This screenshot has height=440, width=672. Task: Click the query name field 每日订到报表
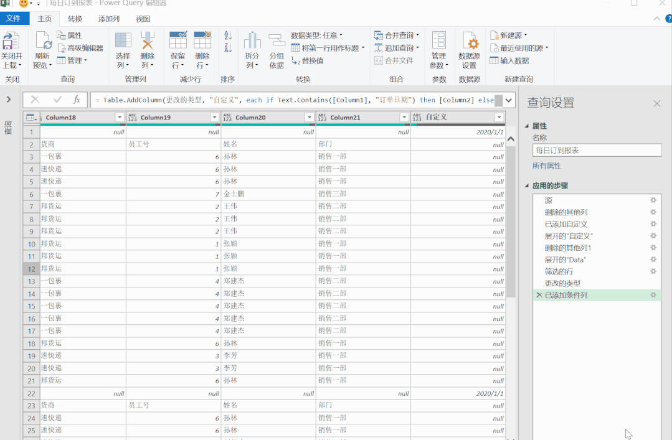(x=597, y=151)
